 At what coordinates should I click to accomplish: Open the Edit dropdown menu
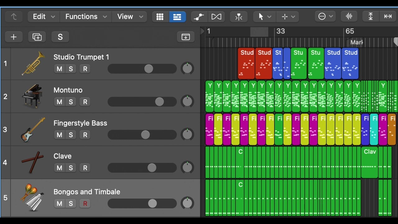44,17
